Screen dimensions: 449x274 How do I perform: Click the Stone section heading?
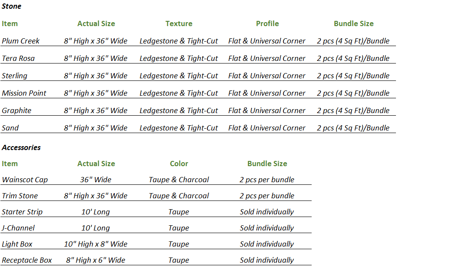coord(11,6)
